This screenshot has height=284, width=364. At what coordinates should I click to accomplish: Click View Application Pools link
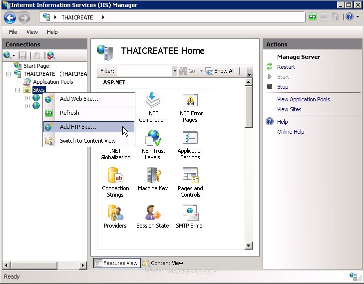point(303,99)
